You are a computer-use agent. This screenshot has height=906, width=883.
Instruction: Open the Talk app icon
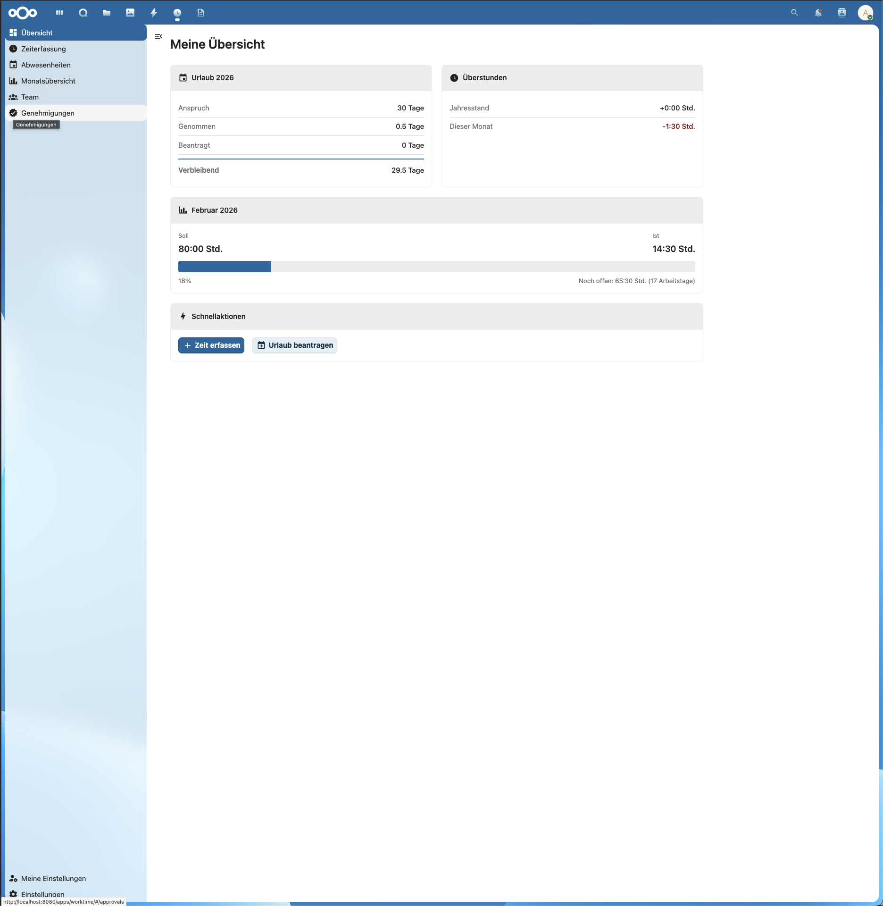(83, 13)
